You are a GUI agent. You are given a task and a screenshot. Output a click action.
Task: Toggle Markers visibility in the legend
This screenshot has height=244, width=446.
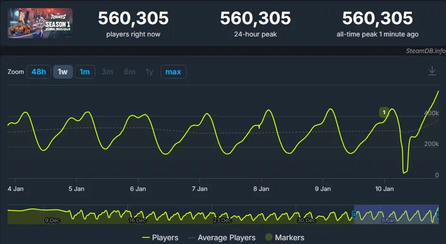click(x=284, y=237)
